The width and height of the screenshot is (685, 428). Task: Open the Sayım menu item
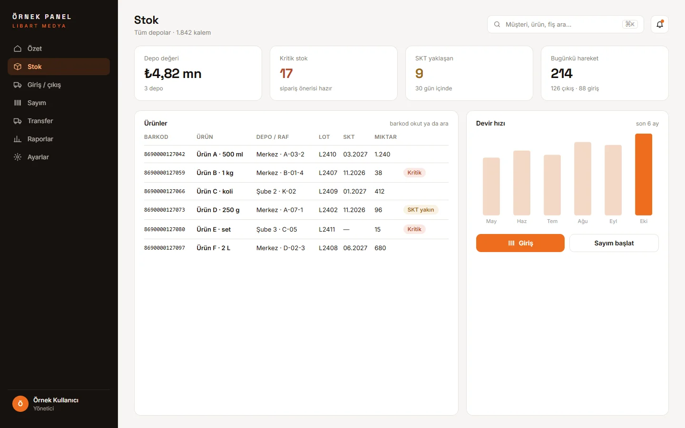[x=59, y=103]
